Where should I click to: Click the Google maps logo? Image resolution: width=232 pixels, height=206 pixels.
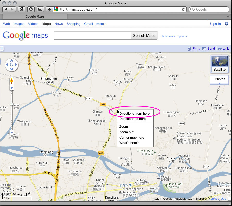point(25,36)
